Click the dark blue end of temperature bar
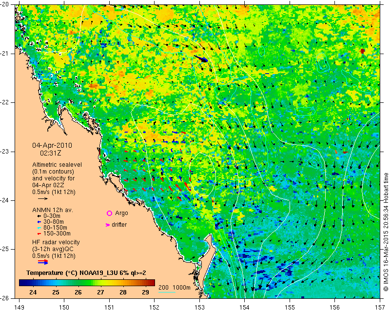Screen dimensions: 390x312 point(22,283)
